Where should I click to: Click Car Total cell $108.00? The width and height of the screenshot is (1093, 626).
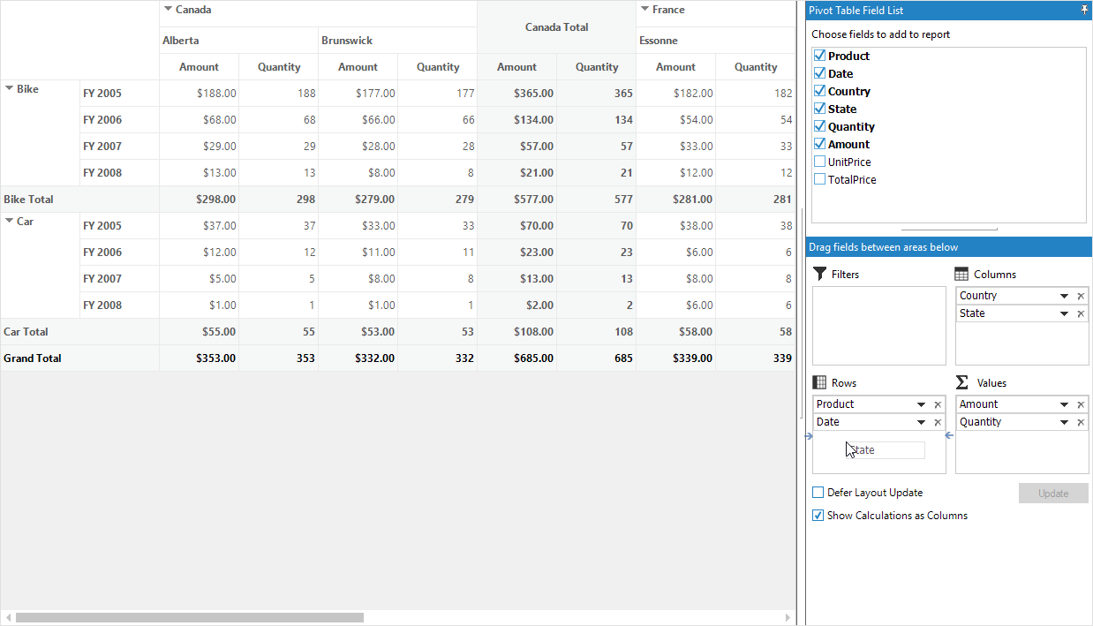coord(516,332)
